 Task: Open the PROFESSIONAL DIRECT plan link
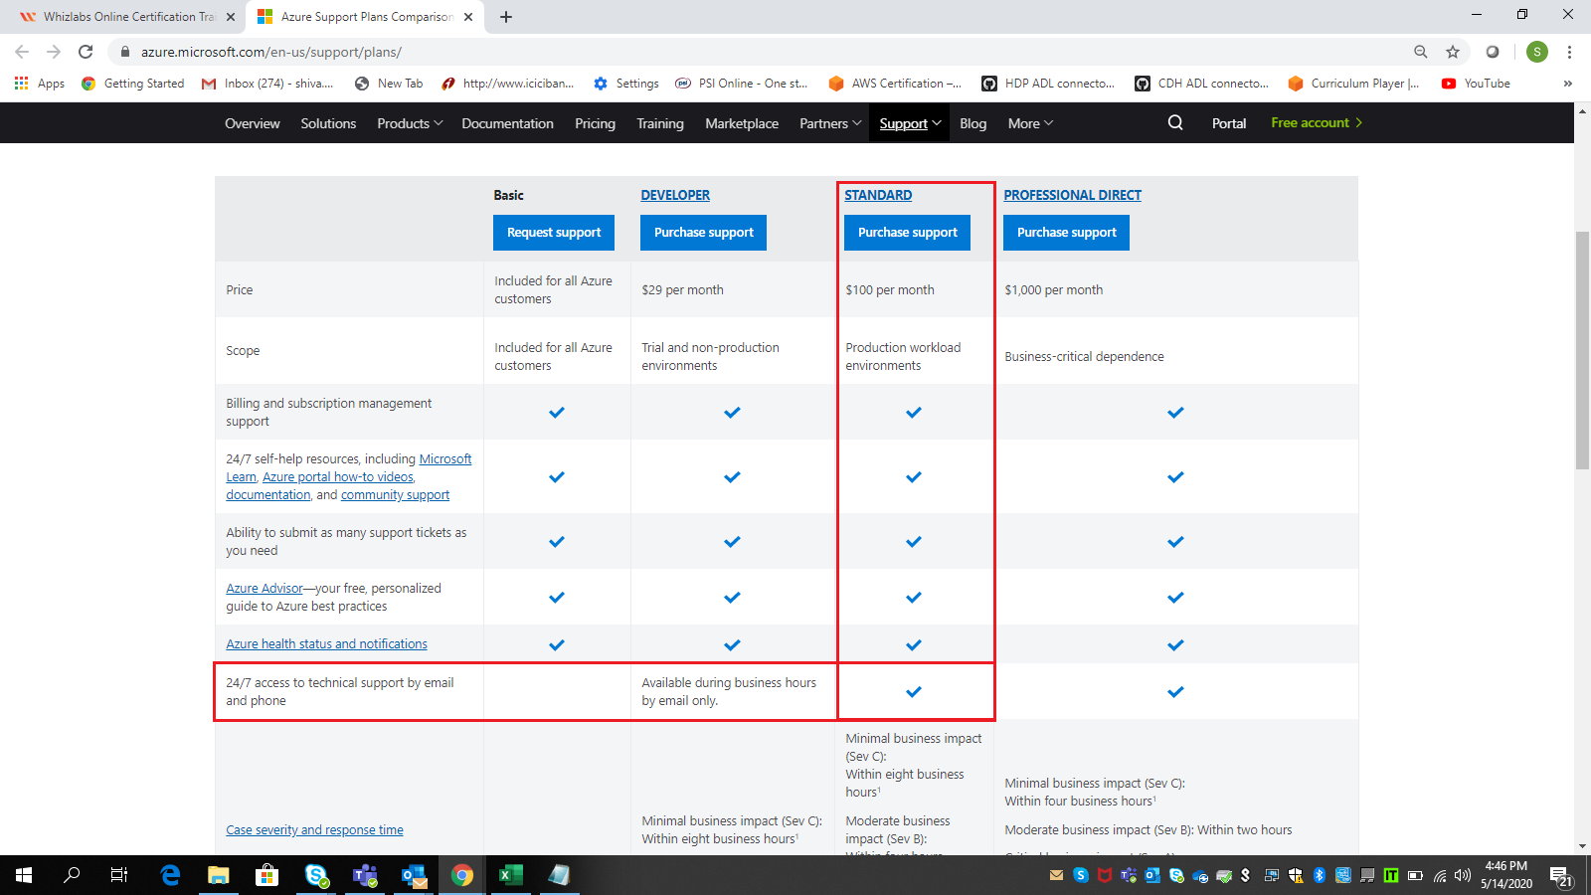pos(1072,195)
